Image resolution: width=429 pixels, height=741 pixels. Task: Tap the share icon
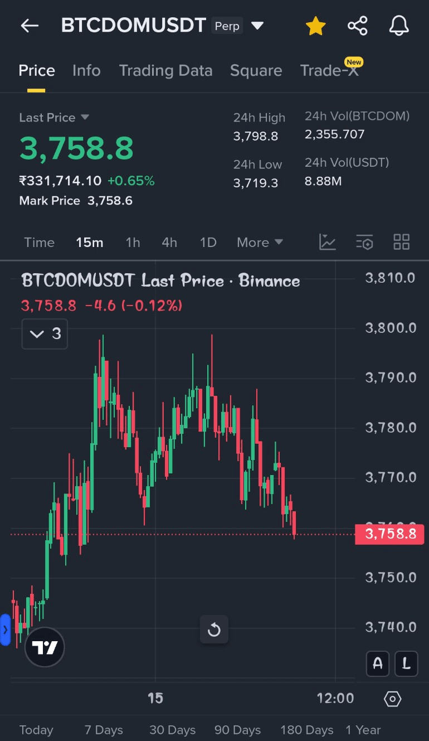(x=357, y=26)
